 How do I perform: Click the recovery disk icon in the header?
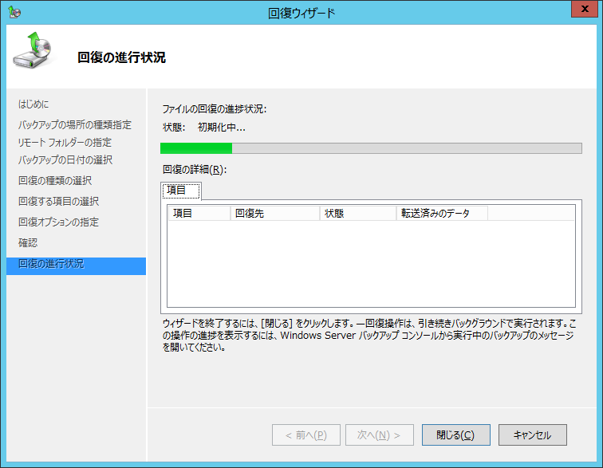coord(34,54)
